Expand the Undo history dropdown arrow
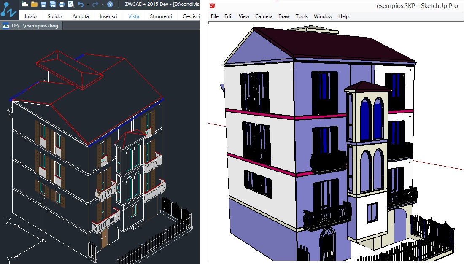Viewport: 464px width, 264px height. 87,4
